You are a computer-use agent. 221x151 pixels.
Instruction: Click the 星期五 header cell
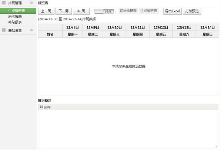click(161, 34)
